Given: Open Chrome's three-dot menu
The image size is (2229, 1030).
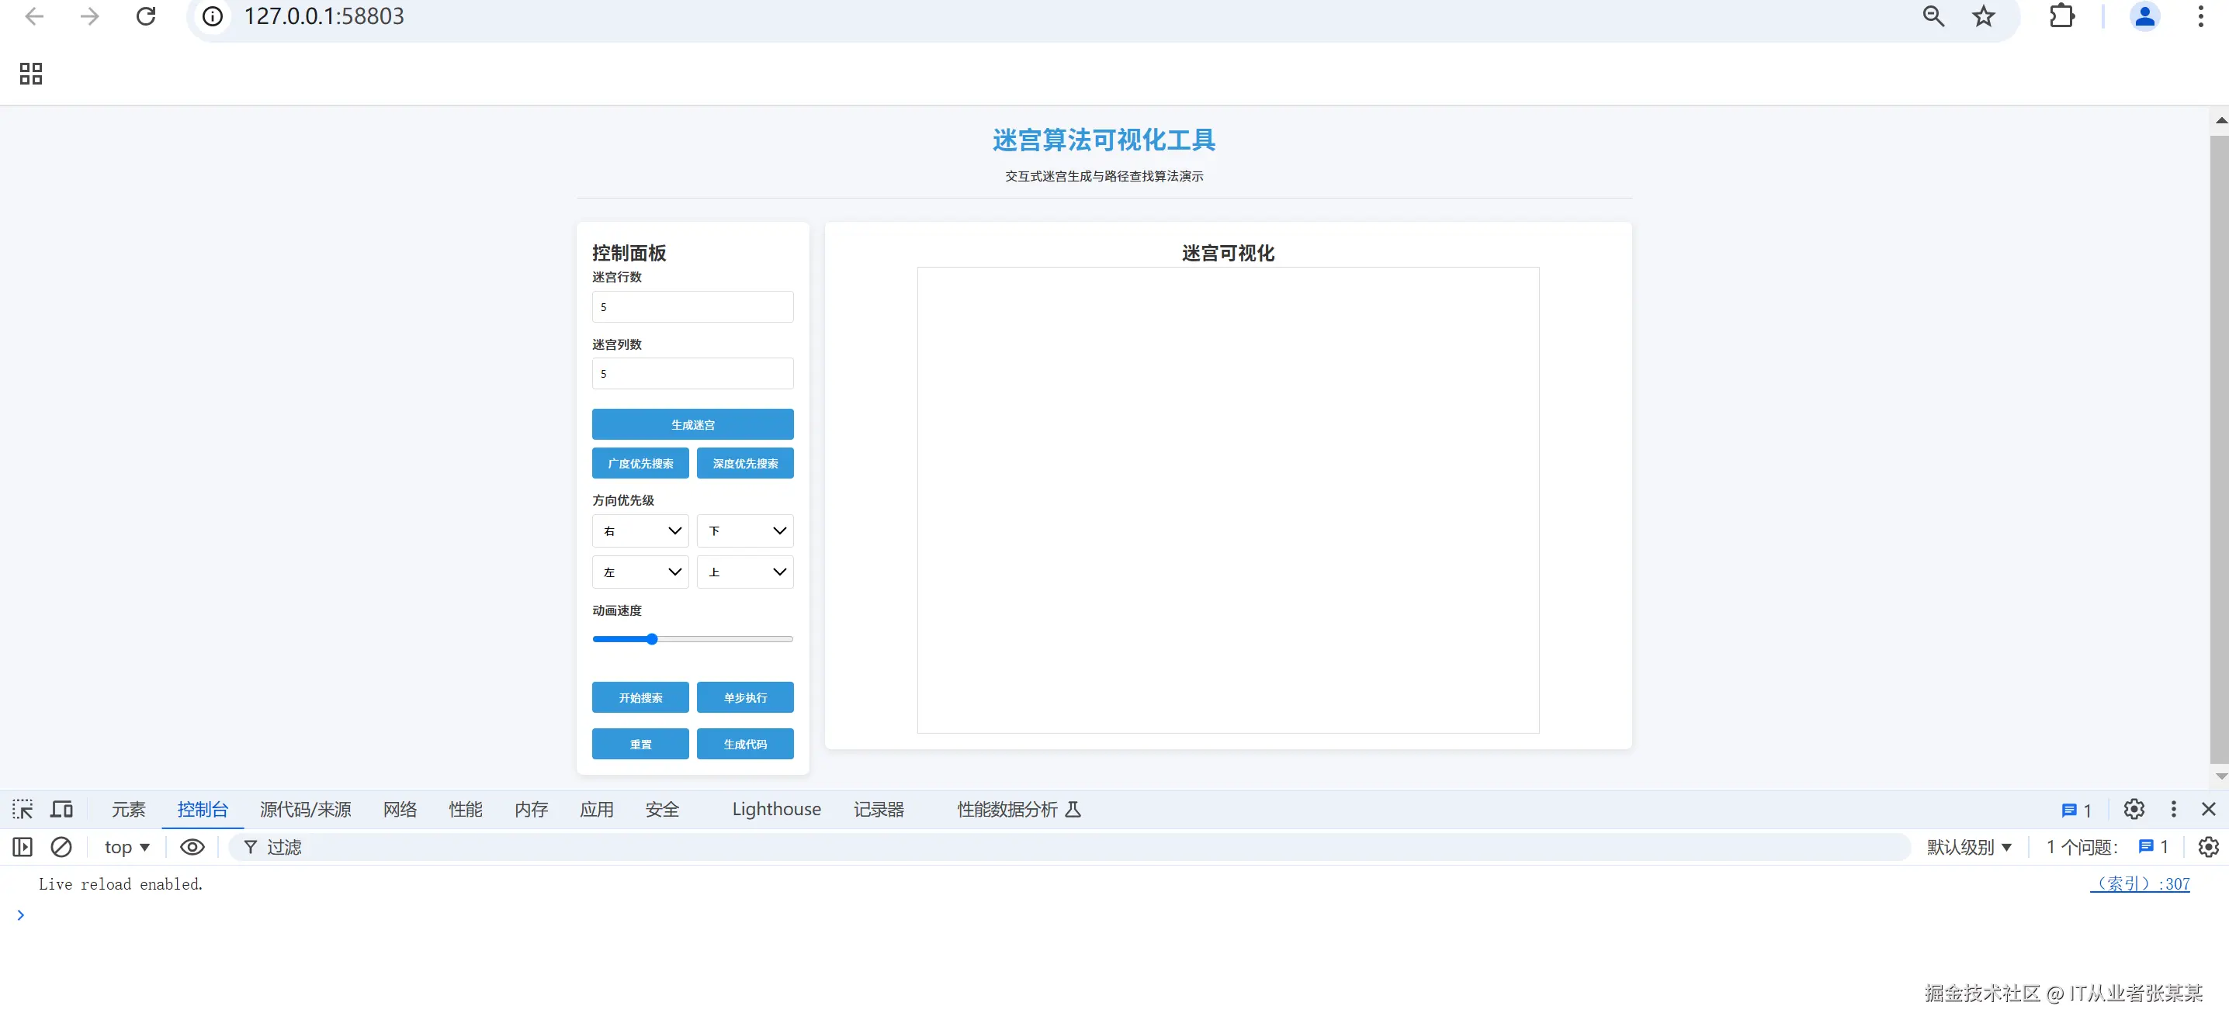Looking at the screenshot, I should (2201, 16).
